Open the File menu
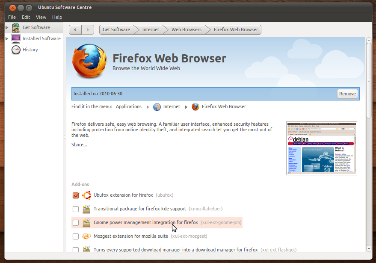The height and width of the screenshot is (263, 376). click(12, 17)
